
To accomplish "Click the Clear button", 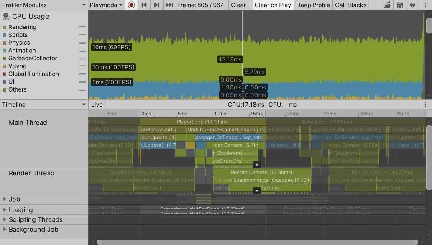I will [x=238, y=5].
